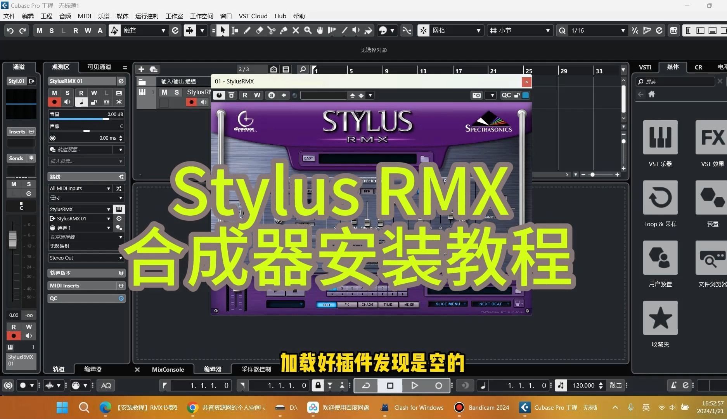The width and height of the screenshot is (727, 419).
Task: Open the Stereo Out routing dropdown
Action: pos(86,258)
